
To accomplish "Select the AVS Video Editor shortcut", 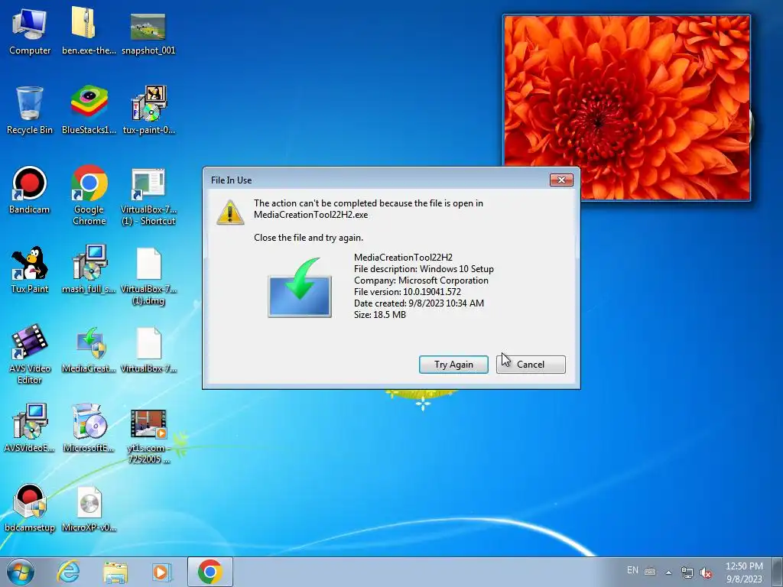I will pyautogui.click(x=30, y=353).
